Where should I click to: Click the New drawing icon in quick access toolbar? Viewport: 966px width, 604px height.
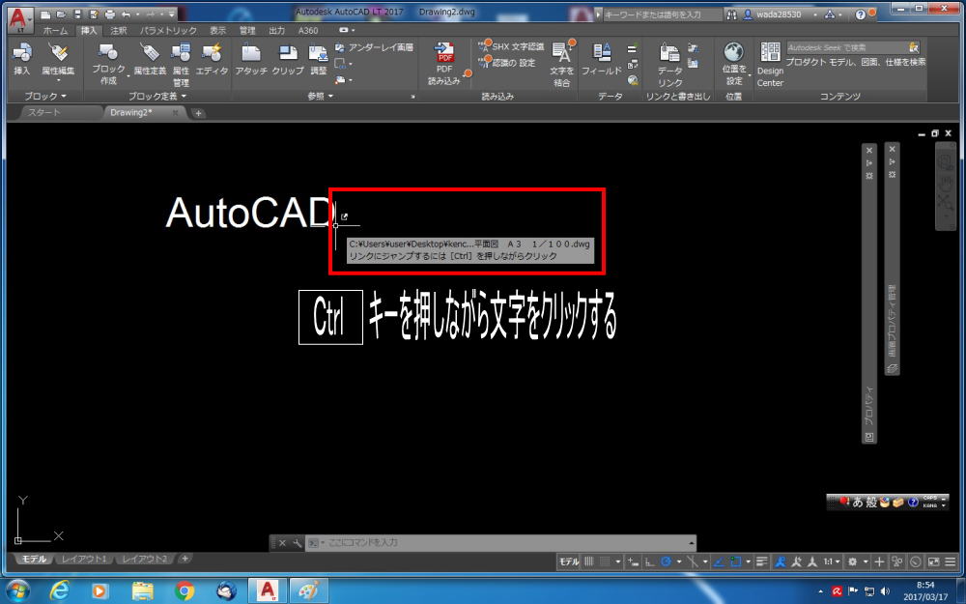coord(45,14)
